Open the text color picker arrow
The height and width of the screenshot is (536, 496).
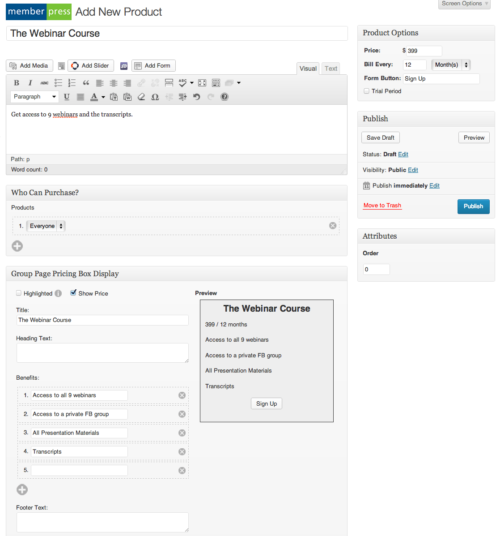[x=103, y=97]
